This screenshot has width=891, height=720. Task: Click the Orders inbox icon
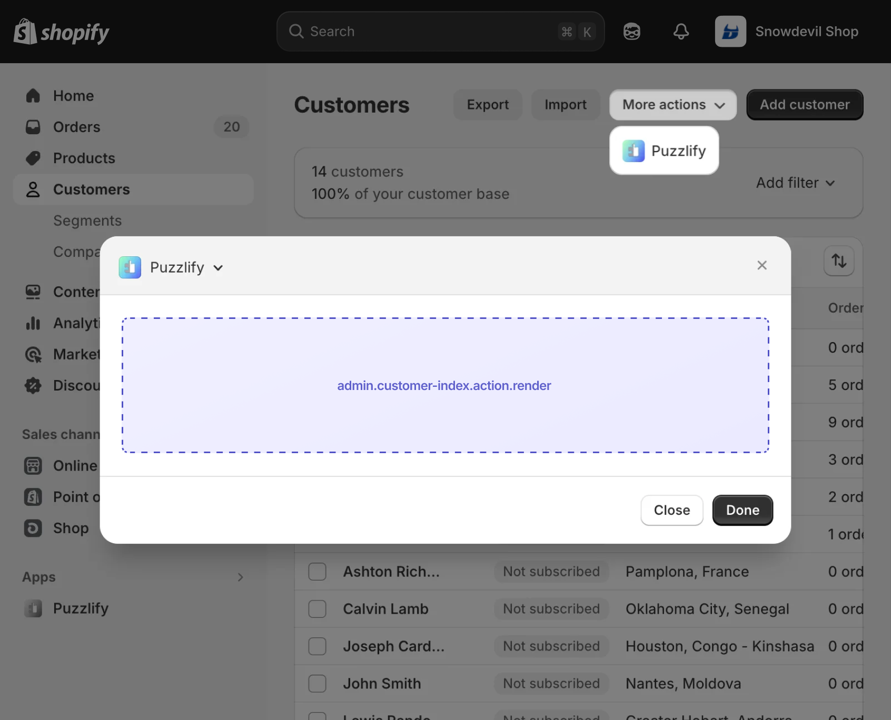coord(33,127)
